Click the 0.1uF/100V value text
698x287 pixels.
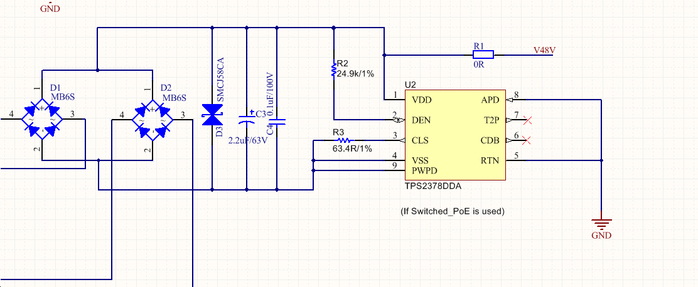pos(269,93)
